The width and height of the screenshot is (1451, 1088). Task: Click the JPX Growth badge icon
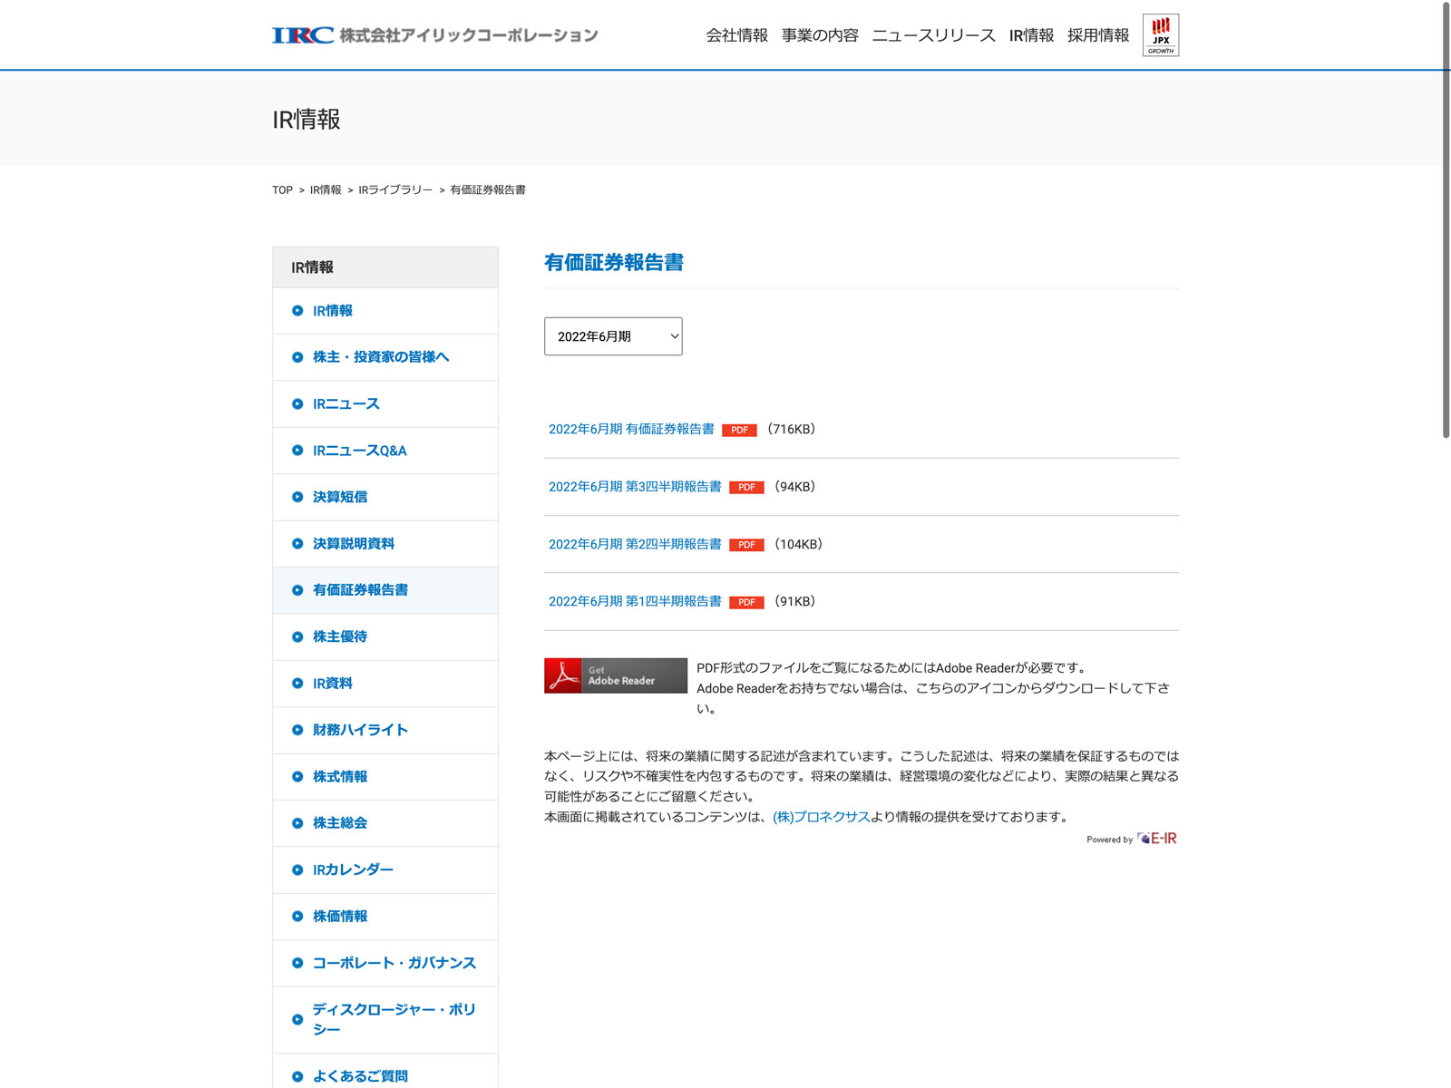point(1160,35)
